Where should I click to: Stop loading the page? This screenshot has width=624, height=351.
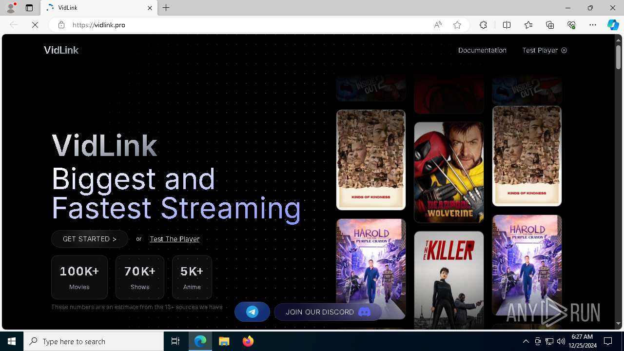click(x=35, y=25)
